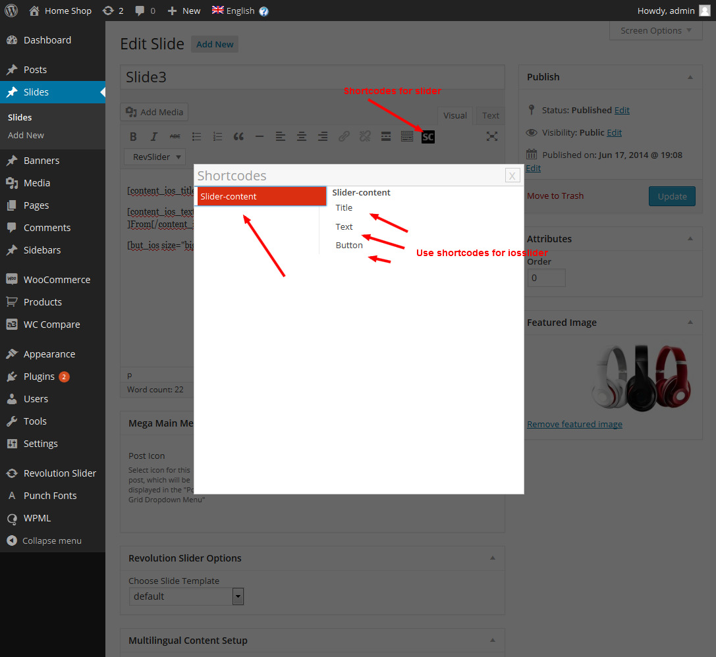The height and width of the screenshot is (657, 716).
Task: Switch to the Text editor tab
Action: pos(490,115)
